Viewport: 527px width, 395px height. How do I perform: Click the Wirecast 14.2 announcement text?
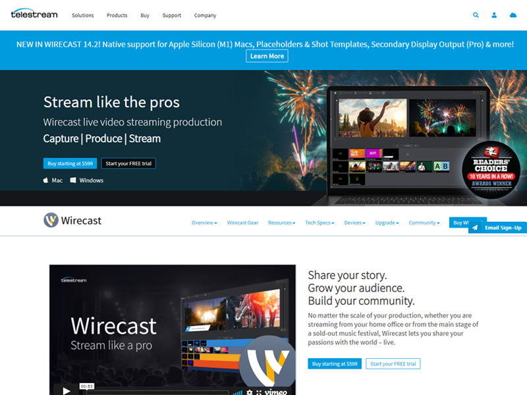[x=265, y=44]
